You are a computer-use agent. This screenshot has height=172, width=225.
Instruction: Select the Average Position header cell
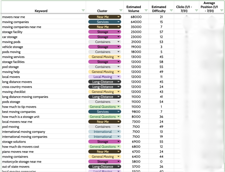point(212,7)
